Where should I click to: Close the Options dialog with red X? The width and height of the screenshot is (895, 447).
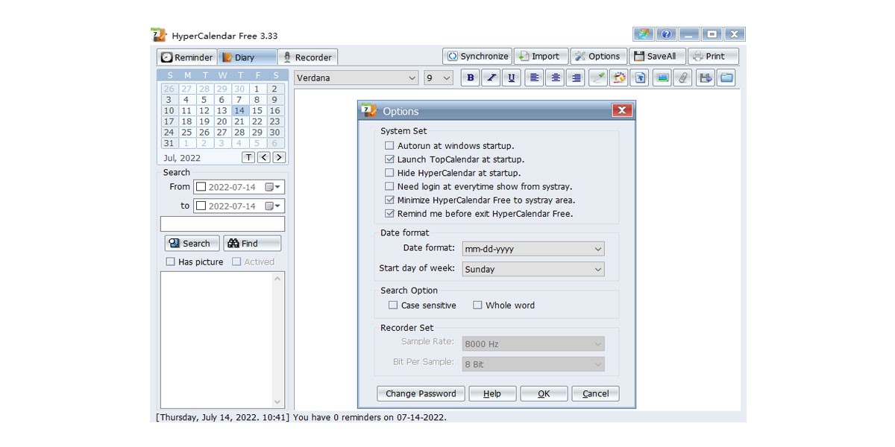click(x=623, y=110)
